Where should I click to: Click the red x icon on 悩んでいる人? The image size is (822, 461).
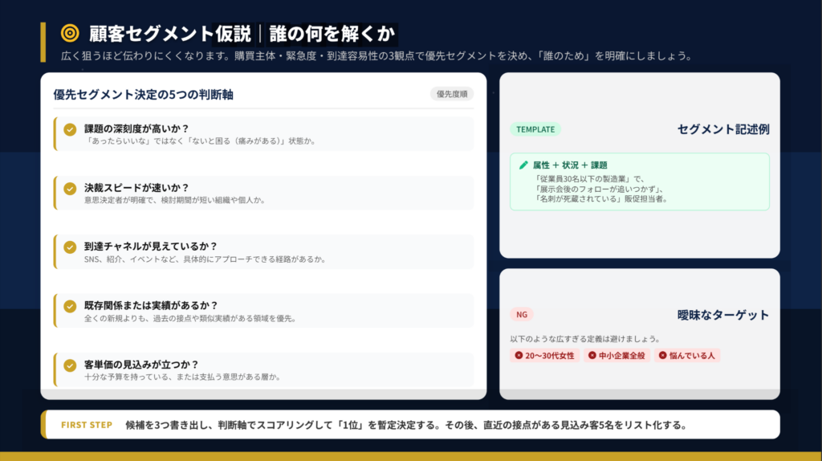coord(662,355)
